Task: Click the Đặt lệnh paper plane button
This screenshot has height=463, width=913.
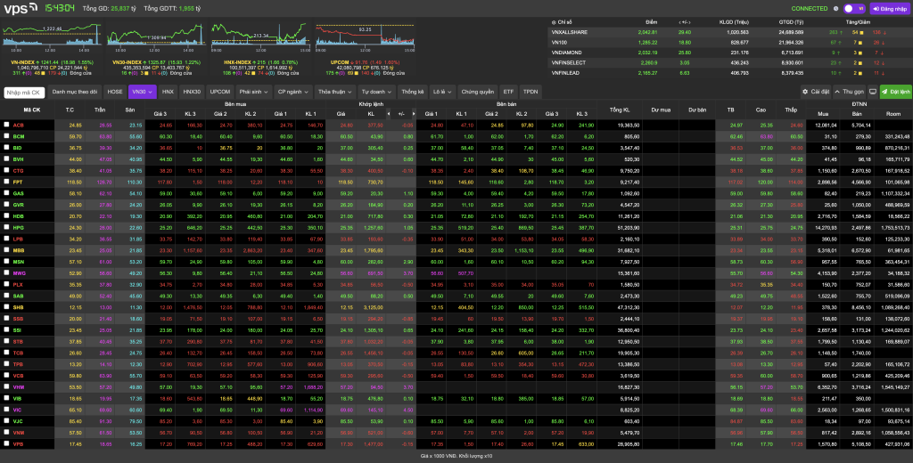Action: click(896, 92)
